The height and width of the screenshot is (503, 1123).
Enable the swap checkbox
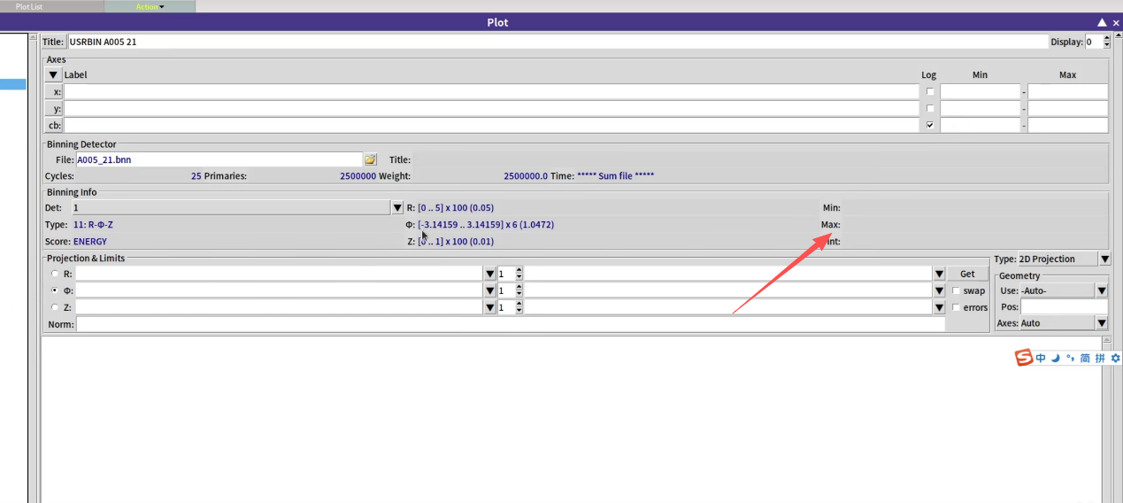957,290
